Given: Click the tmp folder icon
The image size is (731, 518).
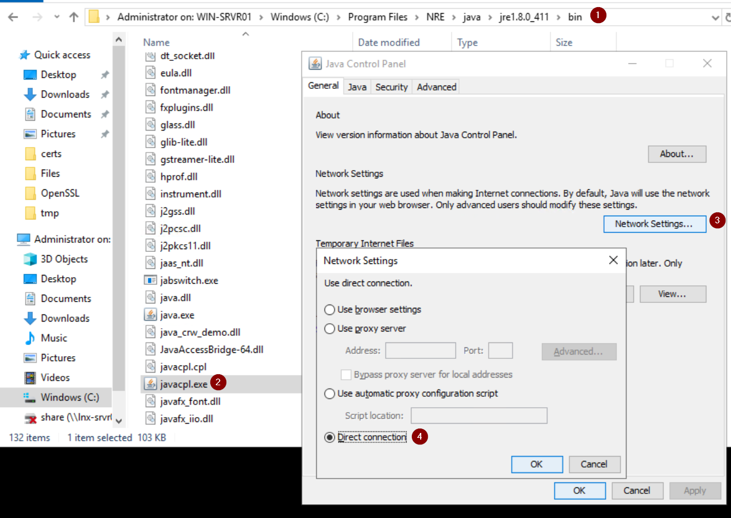Looking at the screenshot, I should click(30, 213).
